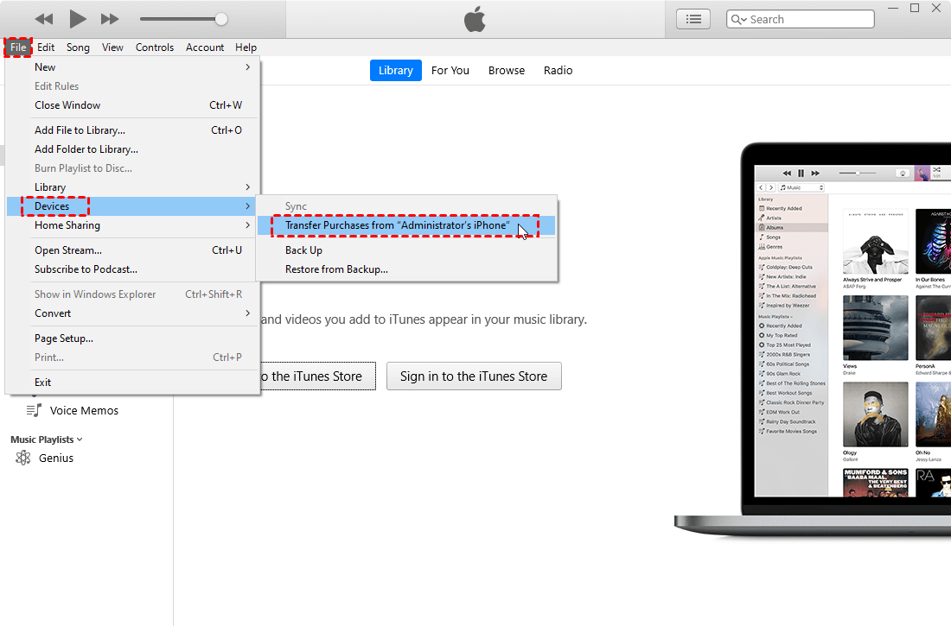Choose Close Window from File menu

(x=133, y=104)
